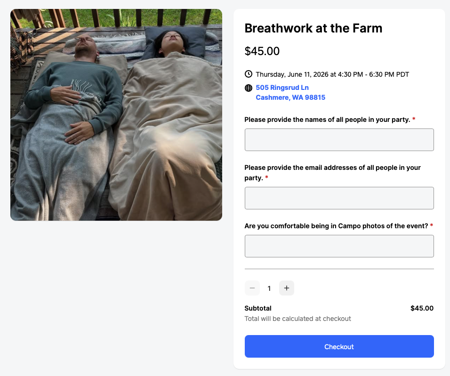Click the Total will be calculated at checkout note
The image size is (450, 376).
click(x=297, y=319)
